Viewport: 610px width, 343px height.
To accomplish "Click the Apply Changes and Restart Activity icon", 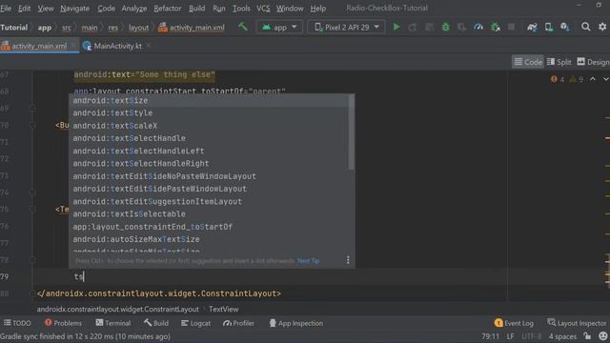I will pos(413,27).
